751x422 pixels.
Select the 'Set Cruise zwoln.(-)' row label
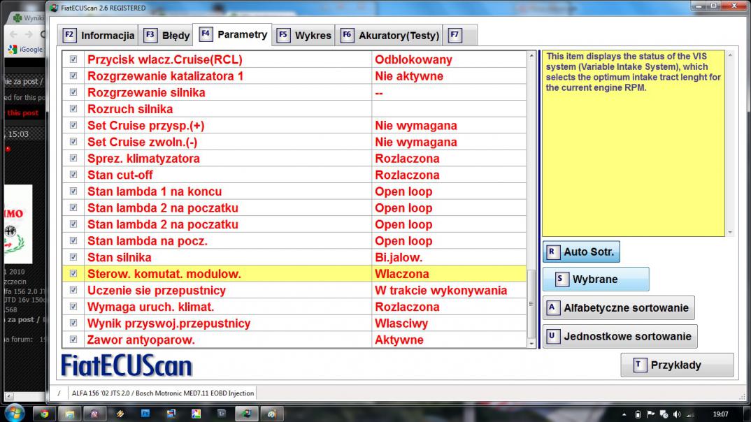(x=142, y=142)
